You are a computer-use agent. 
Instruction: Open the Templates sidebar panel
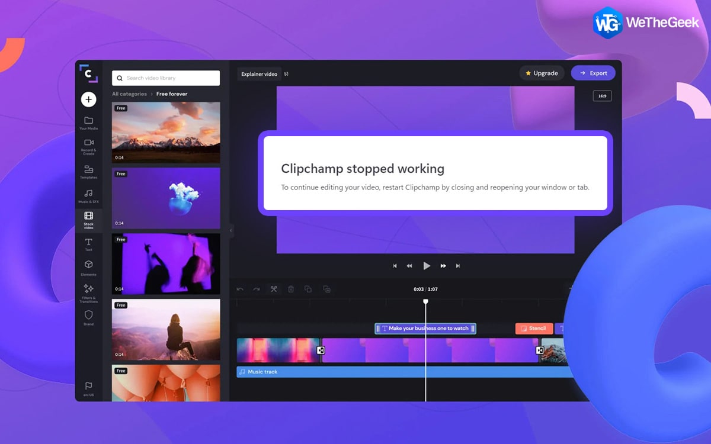coord(88,172)
